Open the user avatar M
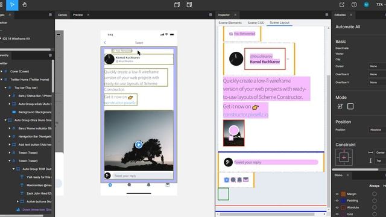Viewport: 386px width, 217px height. tap(366, 5)
